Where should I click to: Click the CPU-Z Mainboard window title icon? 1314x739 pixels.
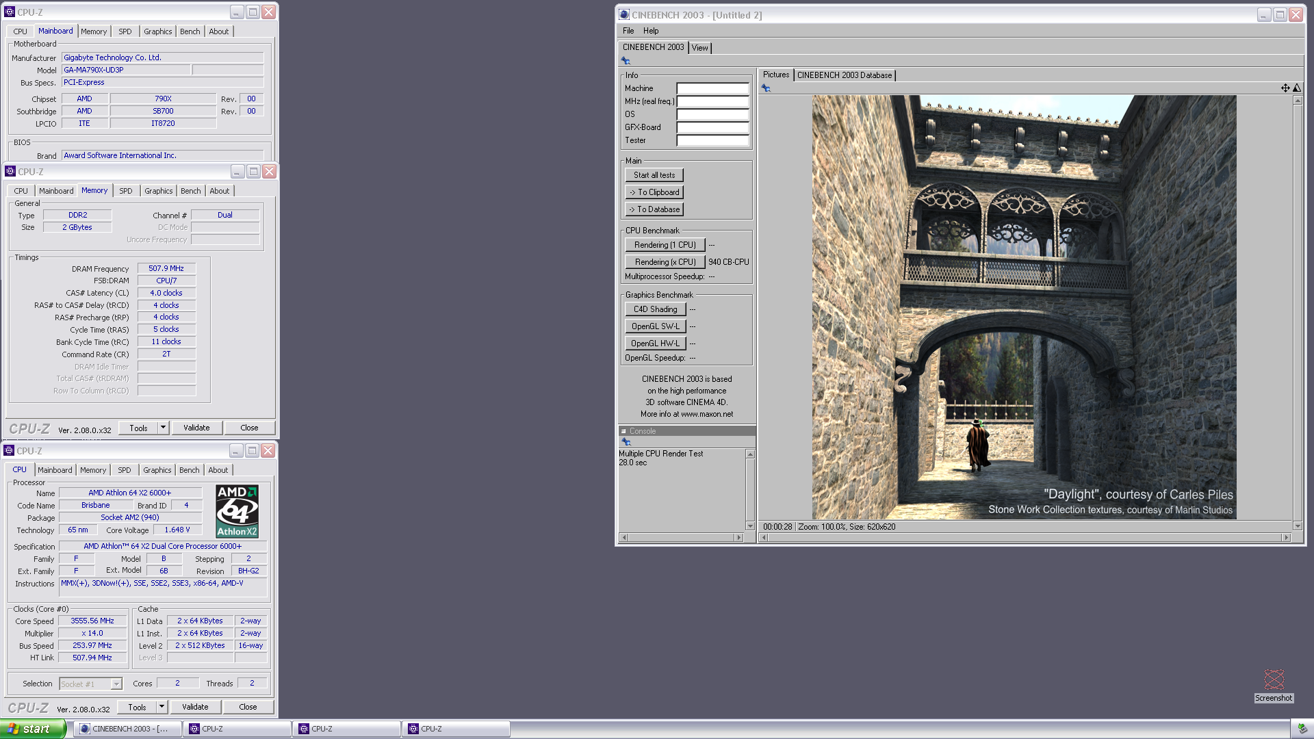click(10, 12)
